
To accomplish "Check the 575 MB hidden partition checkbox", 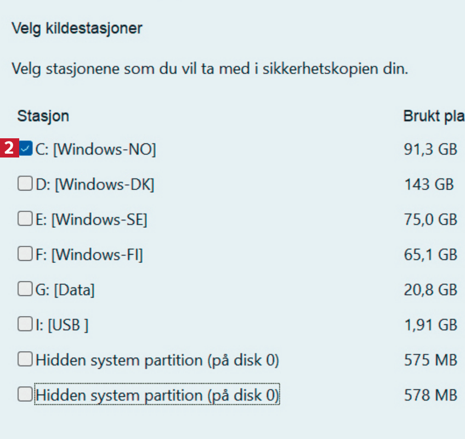I will 25,359.
